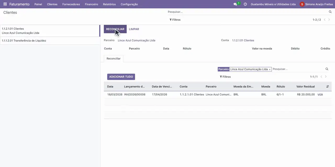335x167 pixels.
Task: Click ADICIONAR TUDO button
Action: point(121,77)
